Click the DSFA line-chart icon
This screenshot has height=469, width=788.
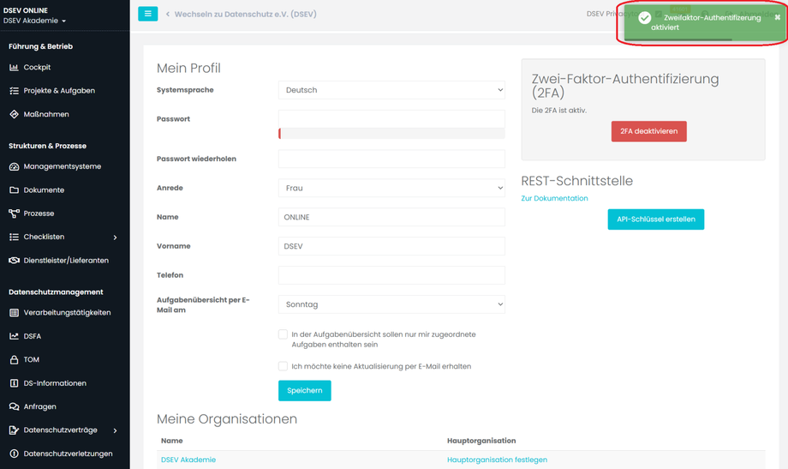click(x=14, y=336)
